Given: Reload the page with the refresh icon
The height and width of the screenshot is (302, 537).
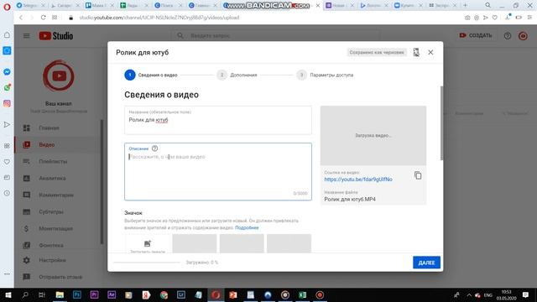Looking at the screenshot, I should 43,18.
